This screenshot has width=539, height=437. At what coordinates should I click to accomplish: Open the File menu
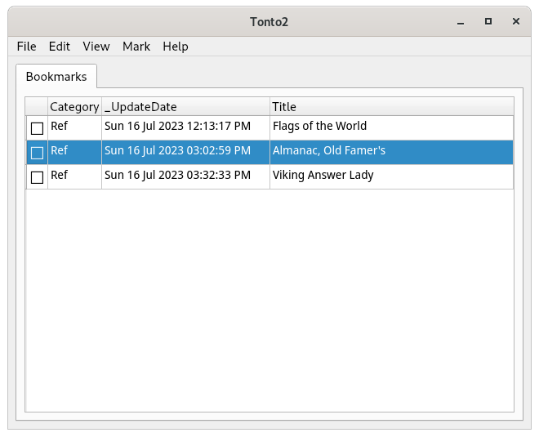tap(26, 47)
